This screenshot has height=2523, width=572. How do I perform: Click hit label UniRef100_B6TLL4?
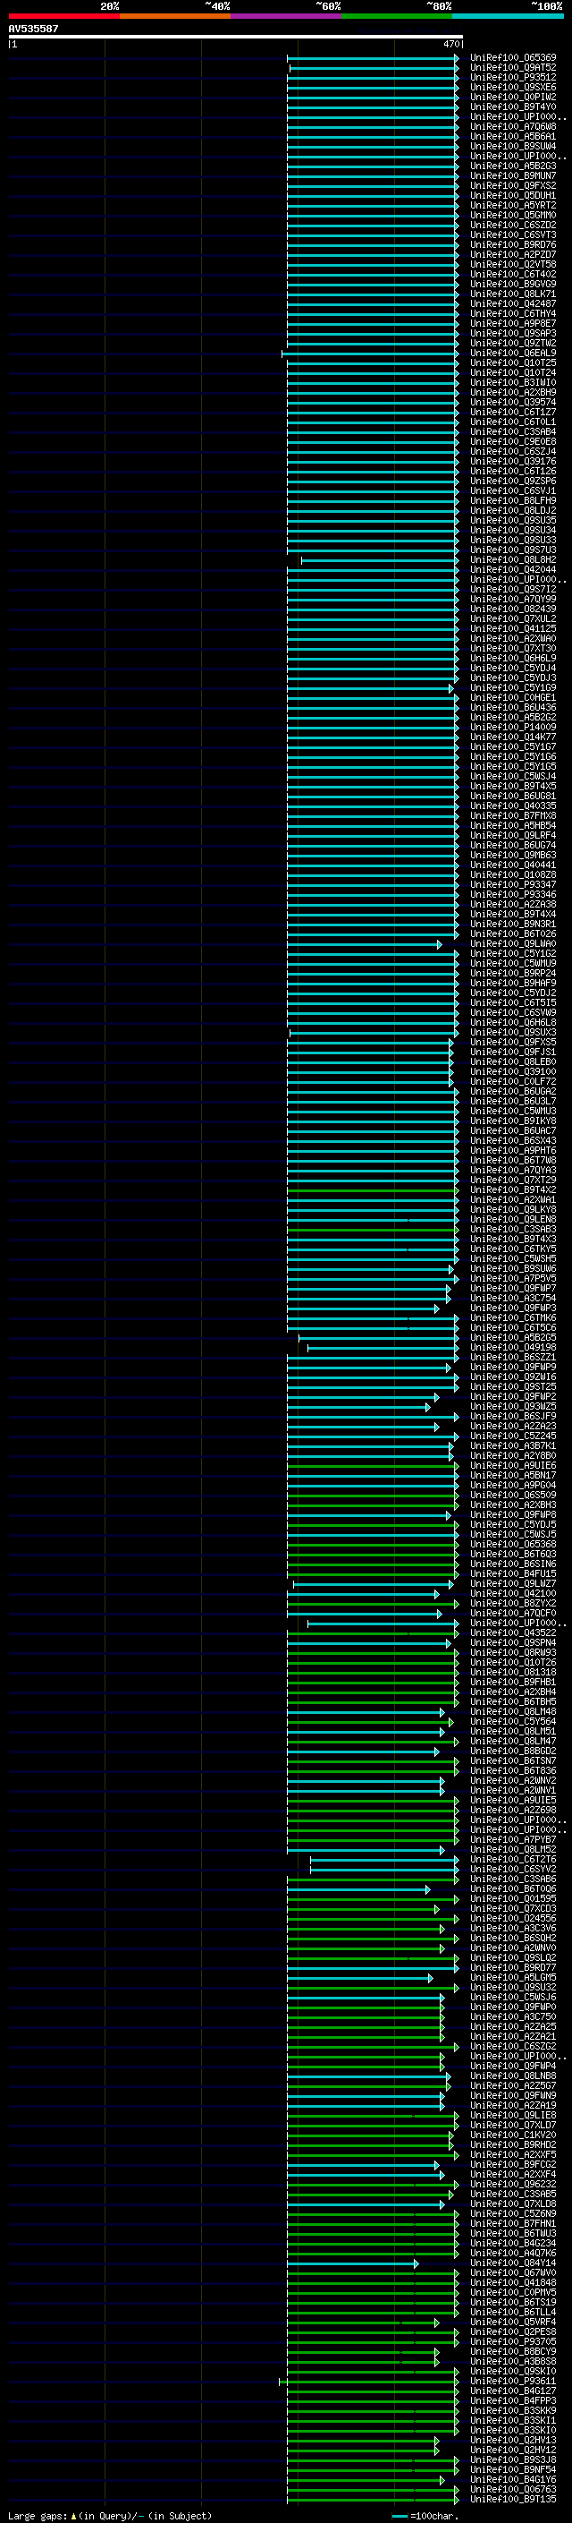pos(513,2313)
